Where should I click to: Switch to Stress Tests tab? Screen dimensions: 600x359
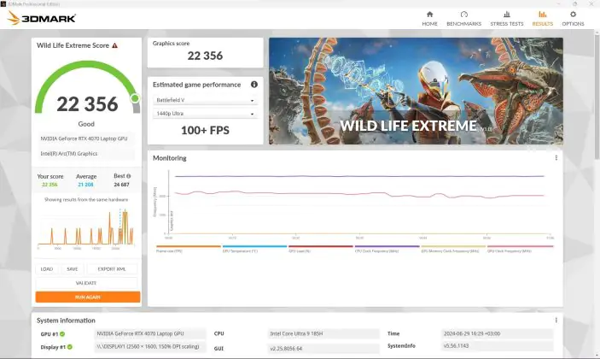[507, 19]
